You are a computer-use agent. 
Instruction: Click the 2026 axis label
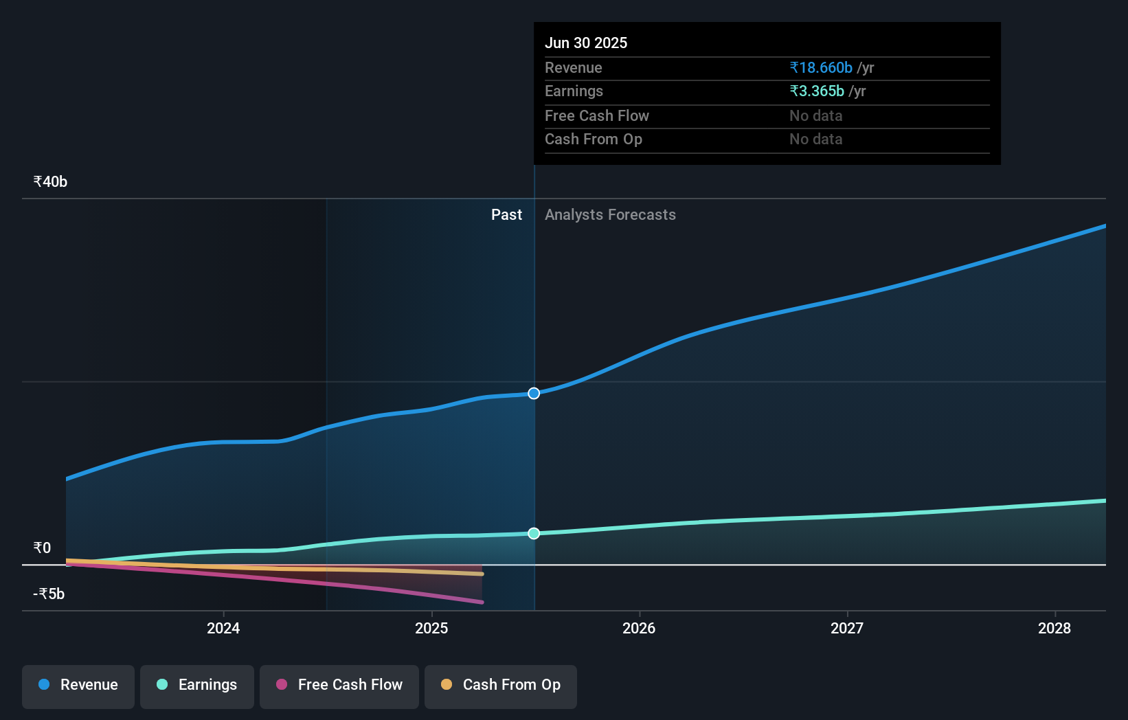(639, 627)
